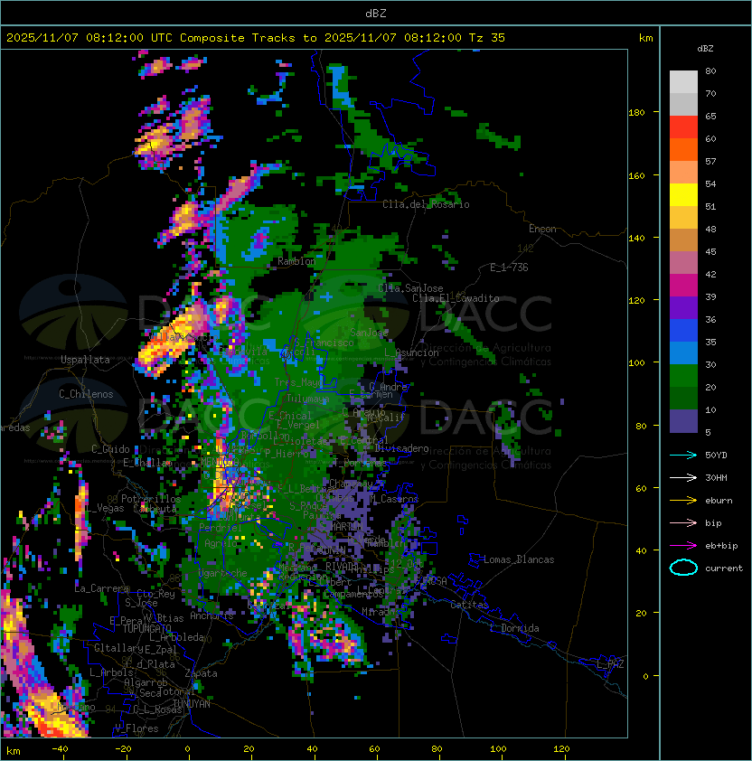Click the L_Asuncion place label

pyautogui.click(x=411, y=352)
